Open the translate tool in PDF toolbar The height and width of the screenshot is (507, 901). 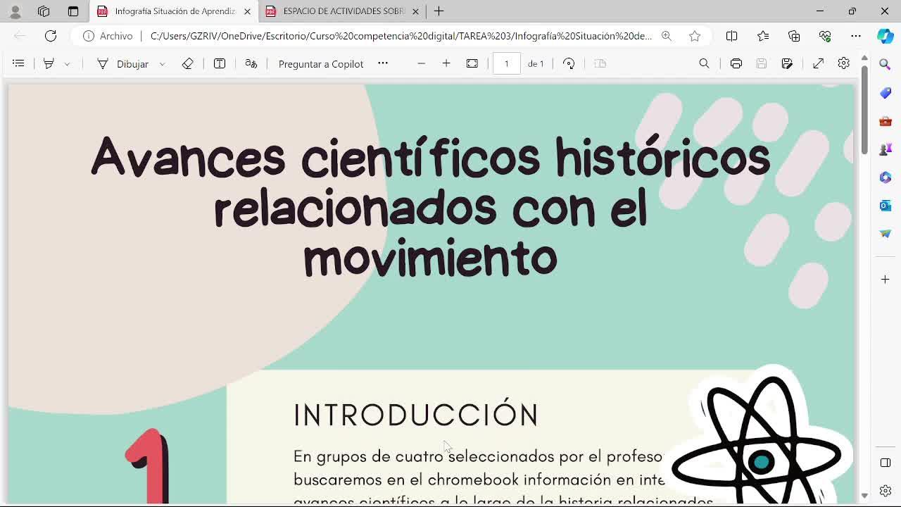[251, 63]
